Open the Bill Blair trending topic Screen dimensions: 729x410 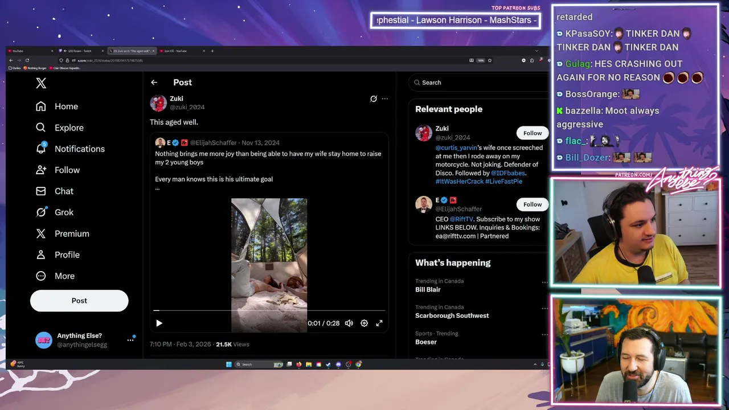[428, 289]
